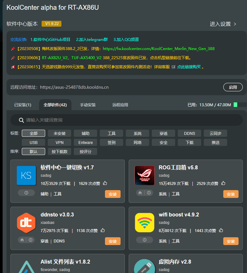Like ROG工具箱 with the thumbs-up icon

223,183
